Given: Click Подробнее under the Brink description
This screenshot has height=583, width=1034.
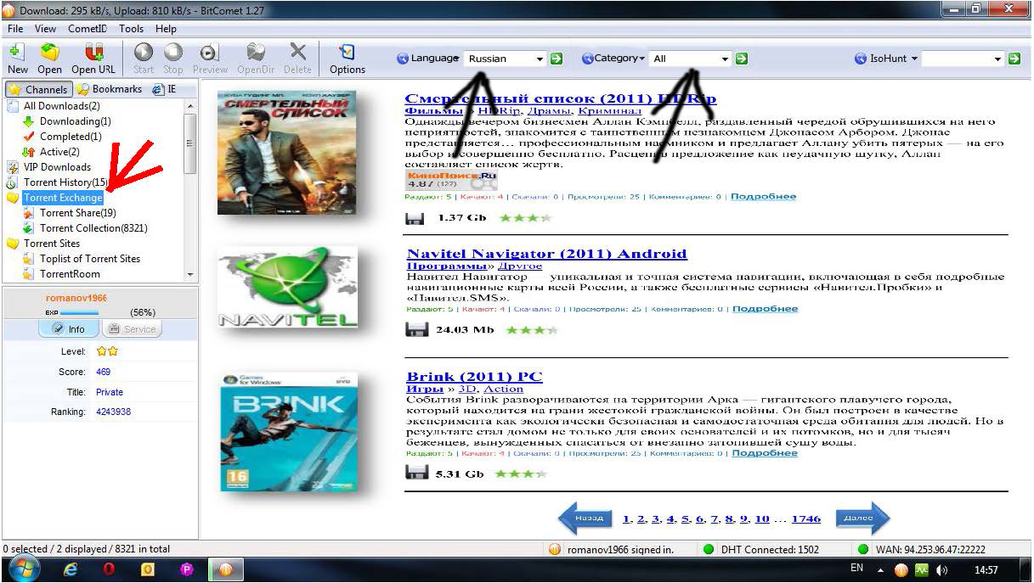Looking at the screenshot, I should coord(765,453).
